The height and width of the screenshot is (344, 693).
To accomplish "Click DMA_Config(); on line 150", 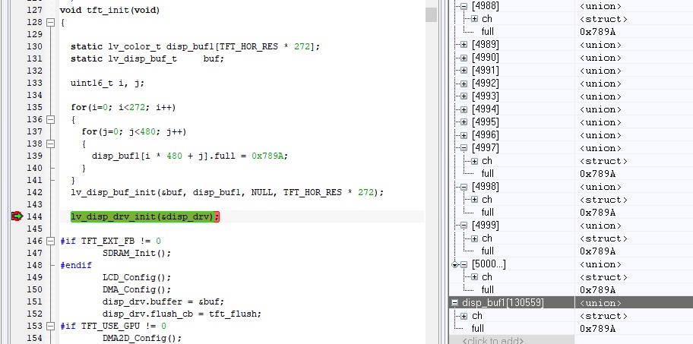I will (x=137, y=289).
